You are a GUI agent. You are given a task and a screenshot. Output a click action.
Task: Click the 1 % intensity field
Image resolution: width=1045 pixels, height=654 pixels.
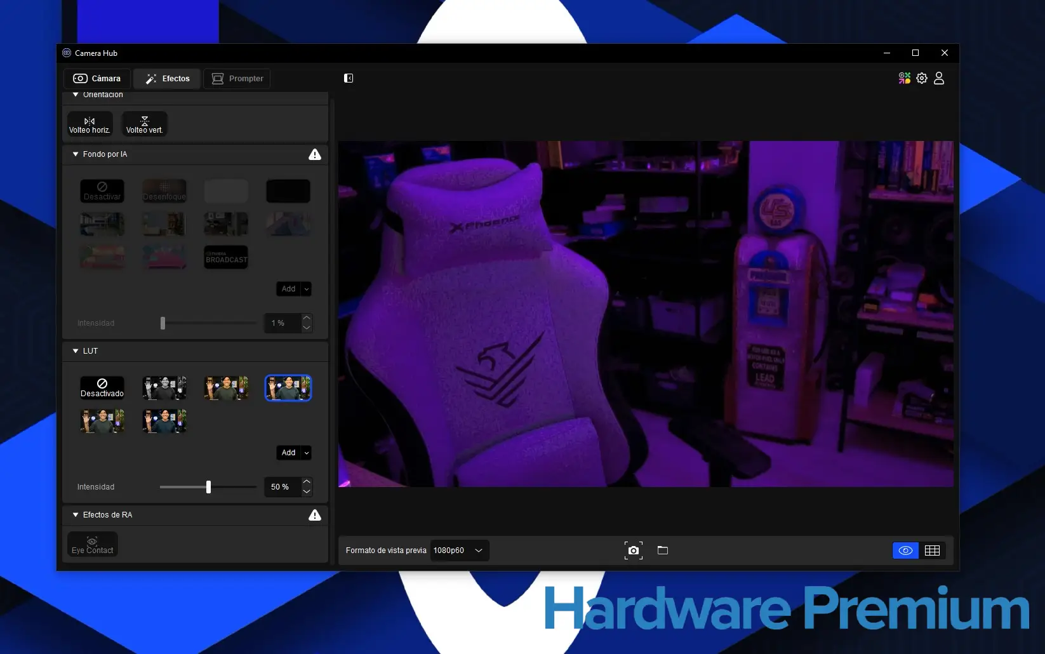pyautogui.click(x=282, y=323)
